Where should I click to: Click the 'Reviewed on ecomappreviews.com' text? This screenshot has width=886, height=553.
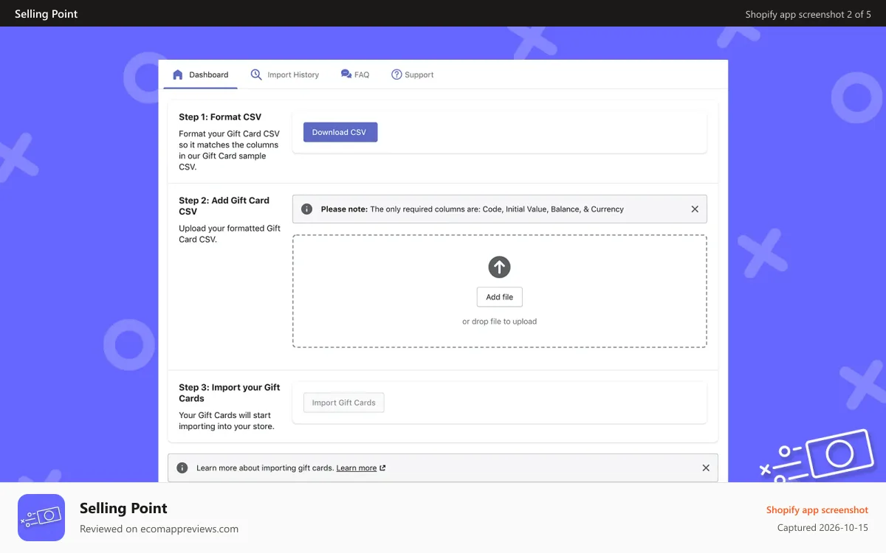point(159,529)
